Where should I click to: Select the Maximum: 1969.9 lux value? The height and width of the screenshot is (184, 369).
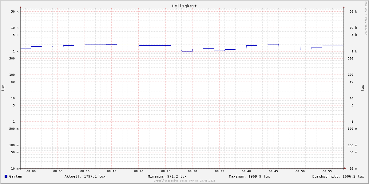tap(249, 176)
